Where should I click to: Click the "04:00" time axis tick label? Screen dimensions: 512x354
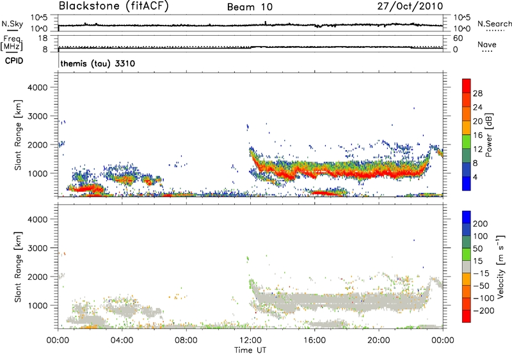pyautogui.click(x=122, y=341)
